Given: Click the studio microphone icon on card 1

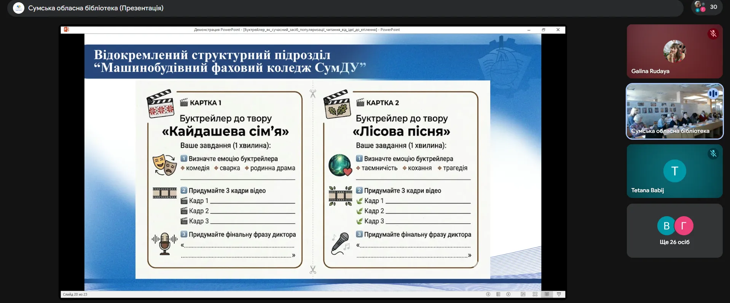Looking at the screenshot, I should point(164,243).
